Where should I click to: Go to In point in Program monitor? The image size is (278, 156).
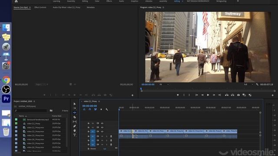tap(197, 95)
